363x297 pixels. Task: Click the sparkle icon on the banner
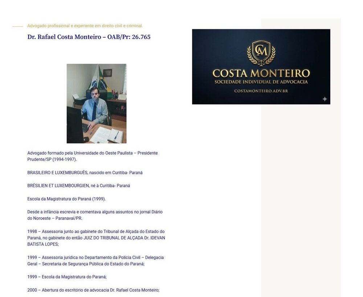click(325, 99)
